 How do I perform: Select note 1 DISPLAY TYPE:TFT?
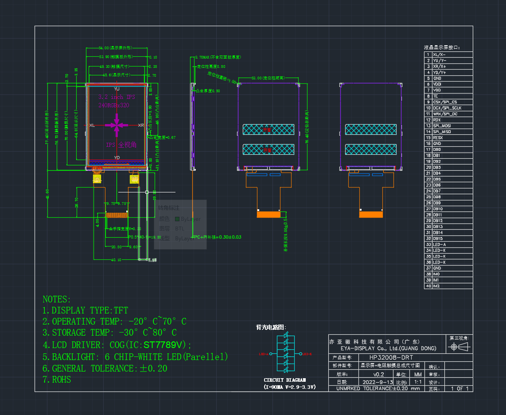[85, 310]
